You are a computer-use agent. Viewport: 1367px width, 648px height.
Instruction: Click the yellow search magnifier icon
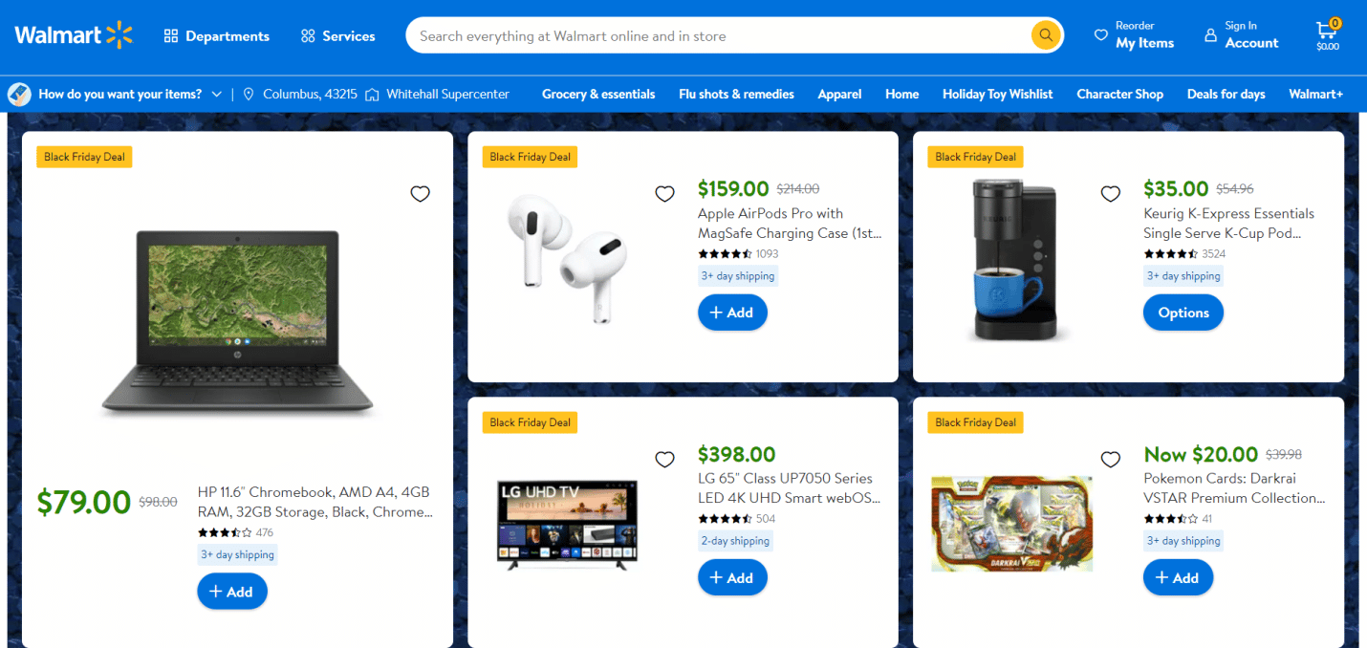[1046, 35]
